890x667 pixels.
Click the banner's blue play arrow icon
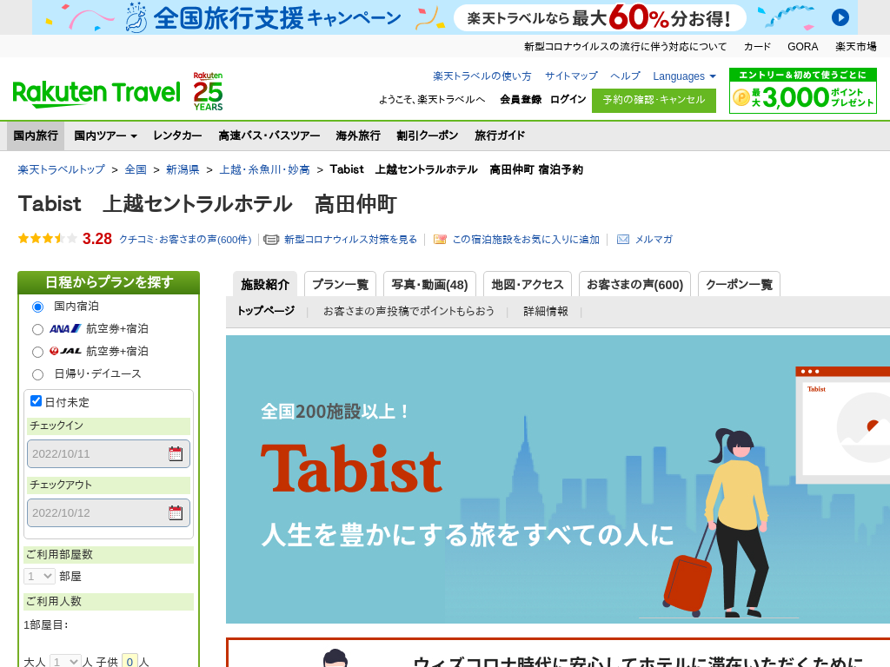click(x=840, y=17)
